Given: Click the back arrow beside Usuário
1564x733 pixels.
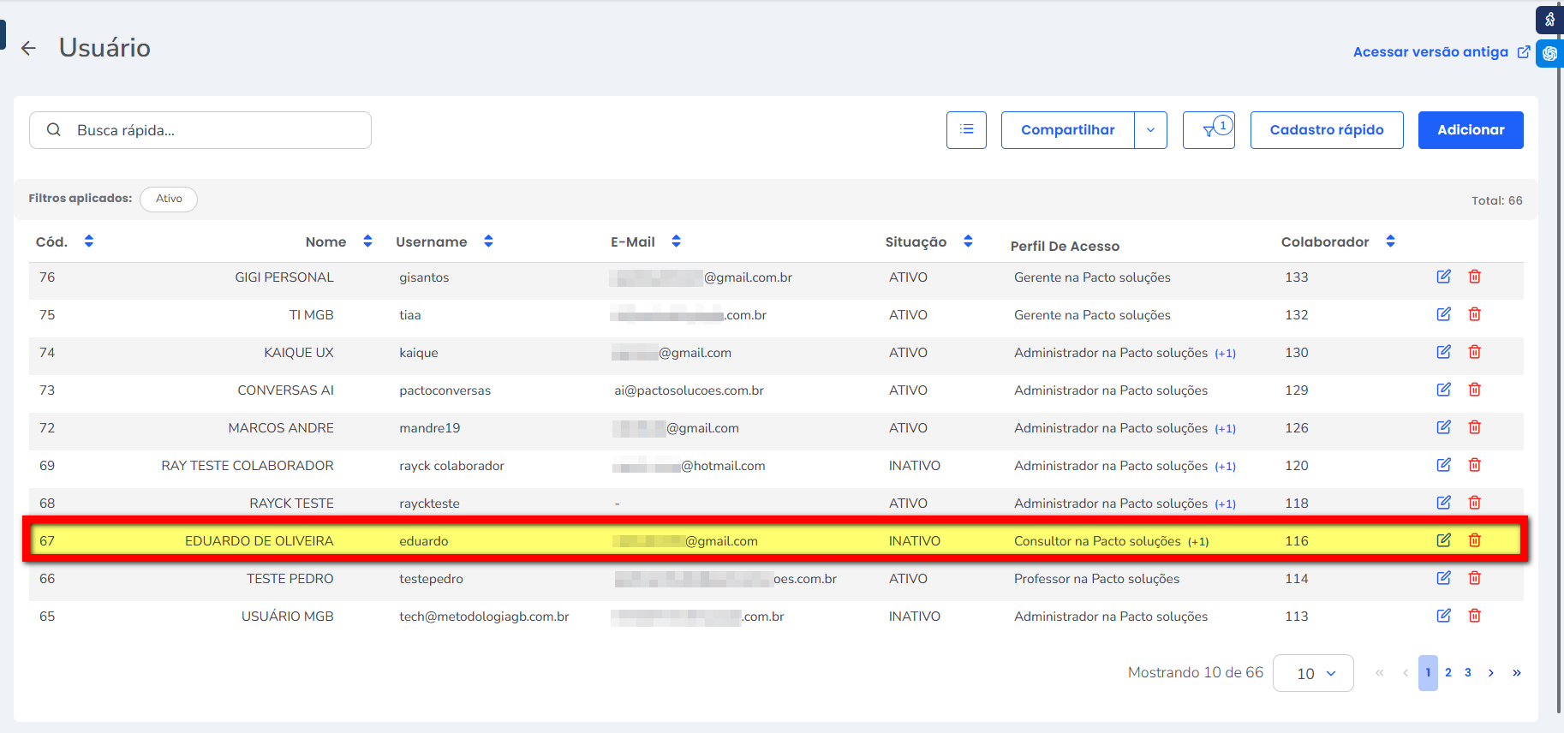Looking at the screenshot, I should click(x=28, y=49).
